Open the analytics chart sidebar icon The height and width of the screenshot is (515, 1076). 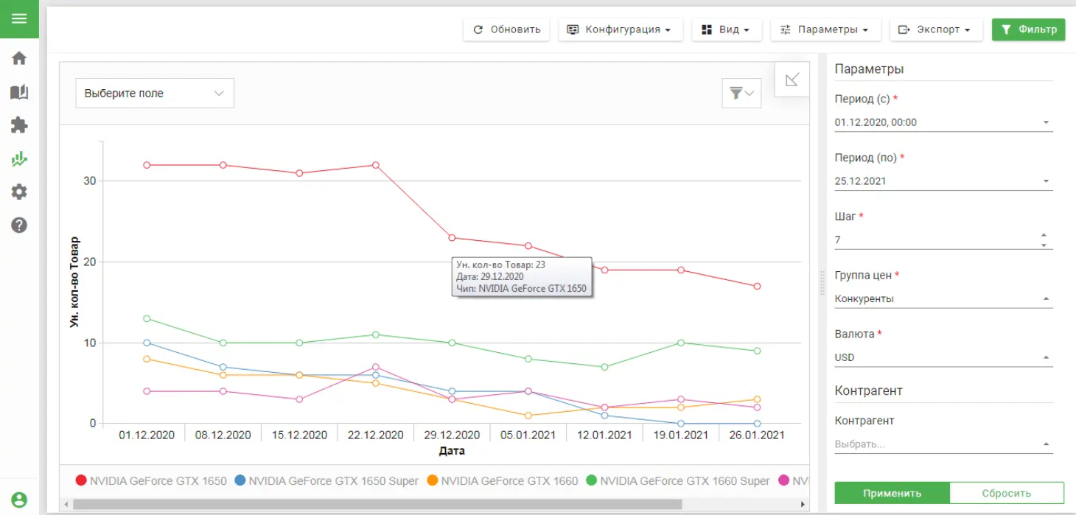[x=19, y=158]
